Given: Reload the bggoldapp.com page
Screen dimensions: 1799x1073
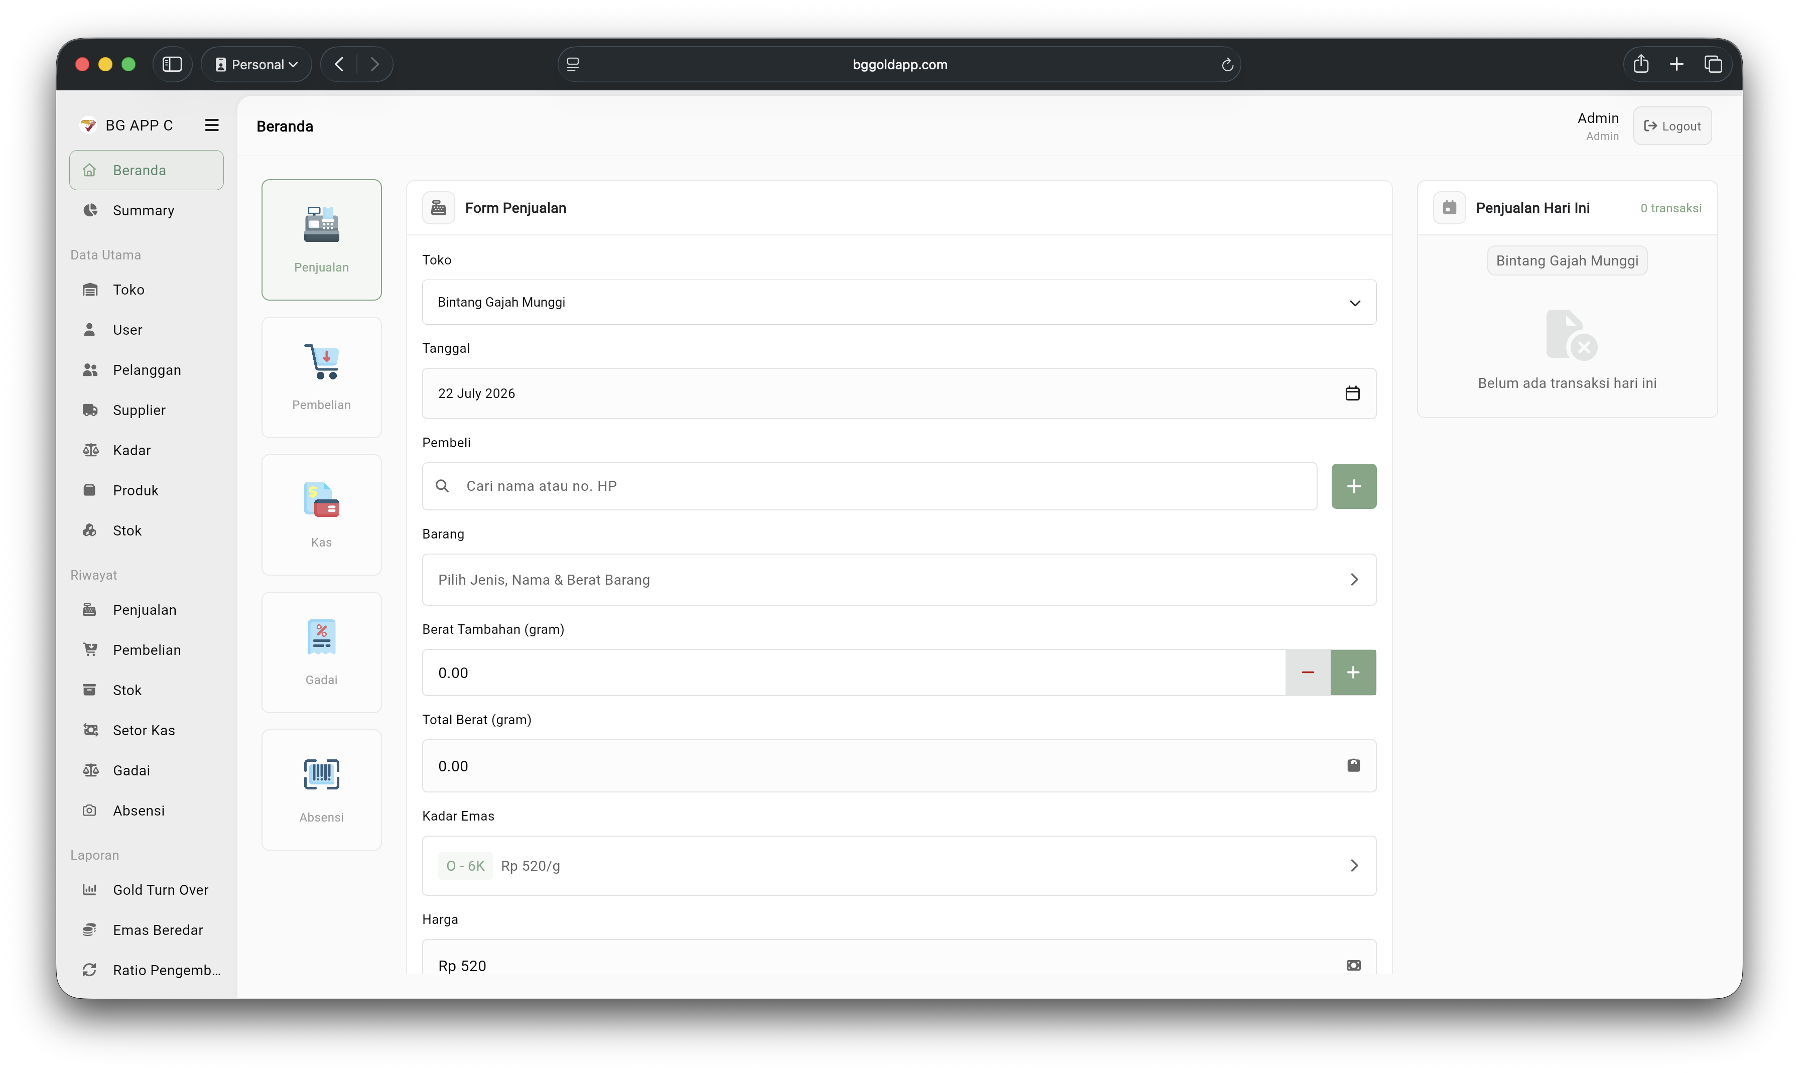Looking at the screenshot, I should [1227, 64].
